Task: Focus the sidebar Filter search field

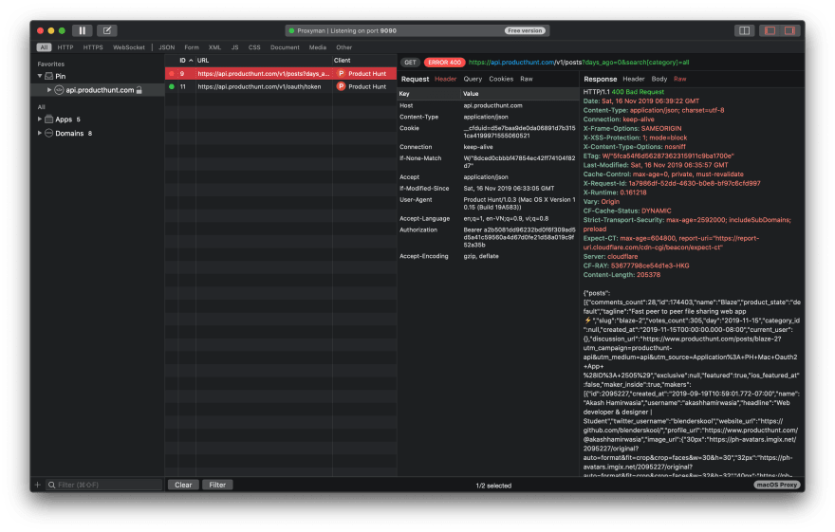Action: (x=103, y=485)
